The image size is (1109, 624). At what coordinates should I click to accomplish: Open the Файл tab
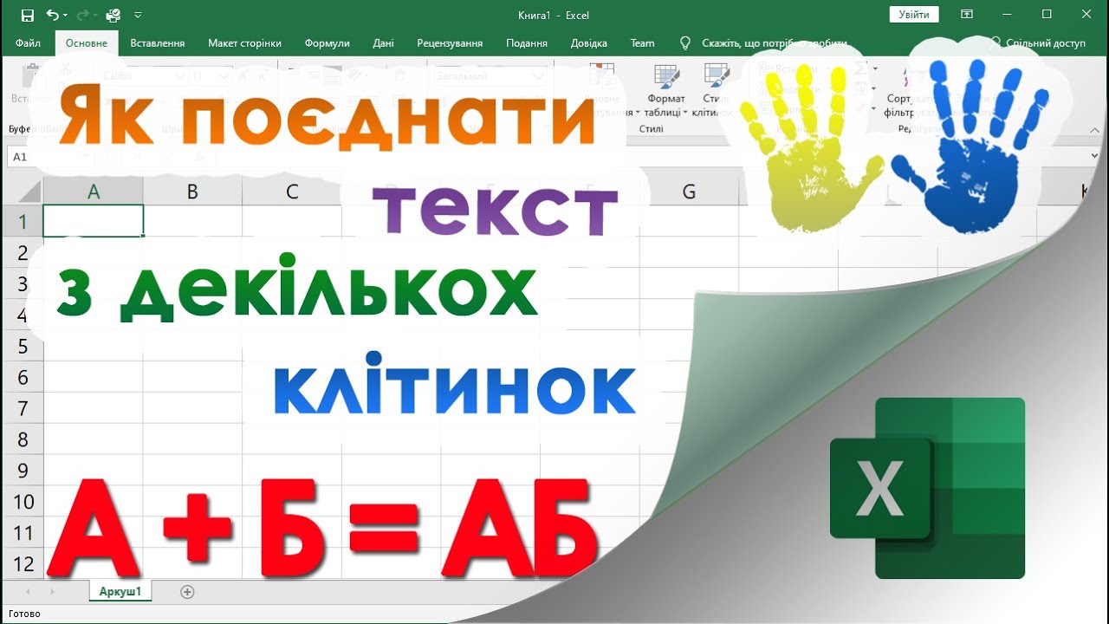tap(28, 43)
